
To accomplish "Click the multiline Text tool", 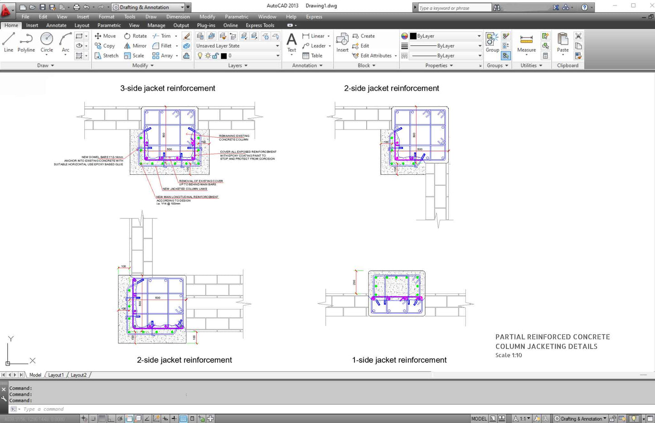I will pos(291,43).
